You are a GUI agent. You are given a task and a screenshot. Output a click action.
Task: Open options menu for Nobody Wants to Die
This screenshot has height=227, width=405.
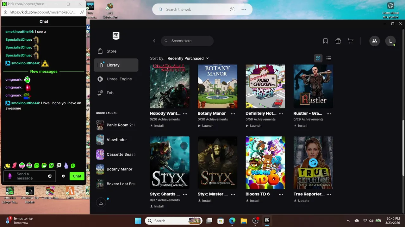click(185, 113)
